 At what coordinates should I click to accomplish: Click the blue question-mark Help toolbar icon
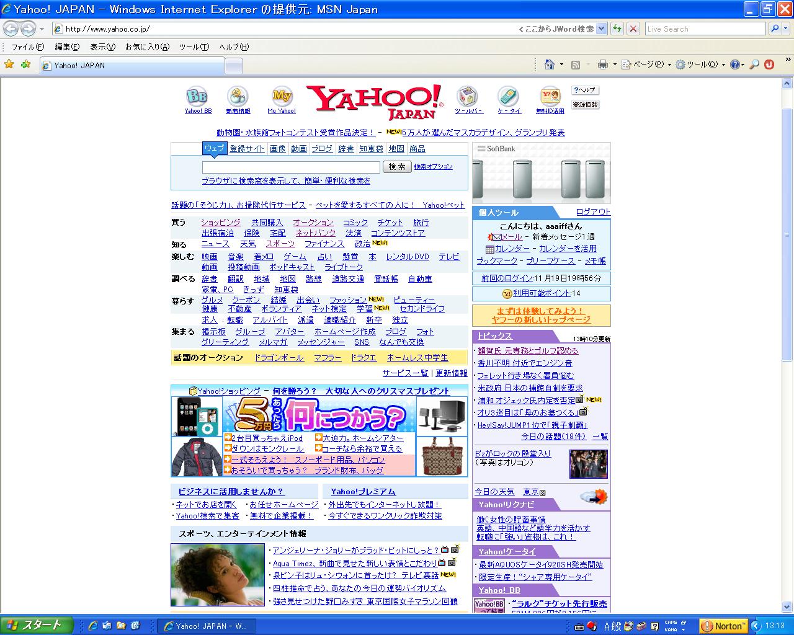(x=734, y=64)
